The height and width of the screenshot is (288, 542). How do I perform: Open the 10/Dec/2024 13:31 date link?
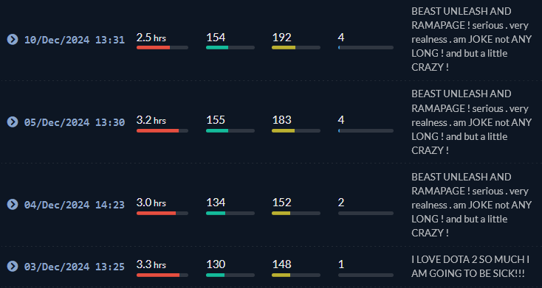(75, 40)
